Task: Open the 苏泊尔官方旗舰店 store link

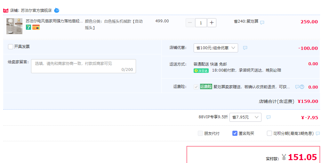Action: click(x=36, y=11)
